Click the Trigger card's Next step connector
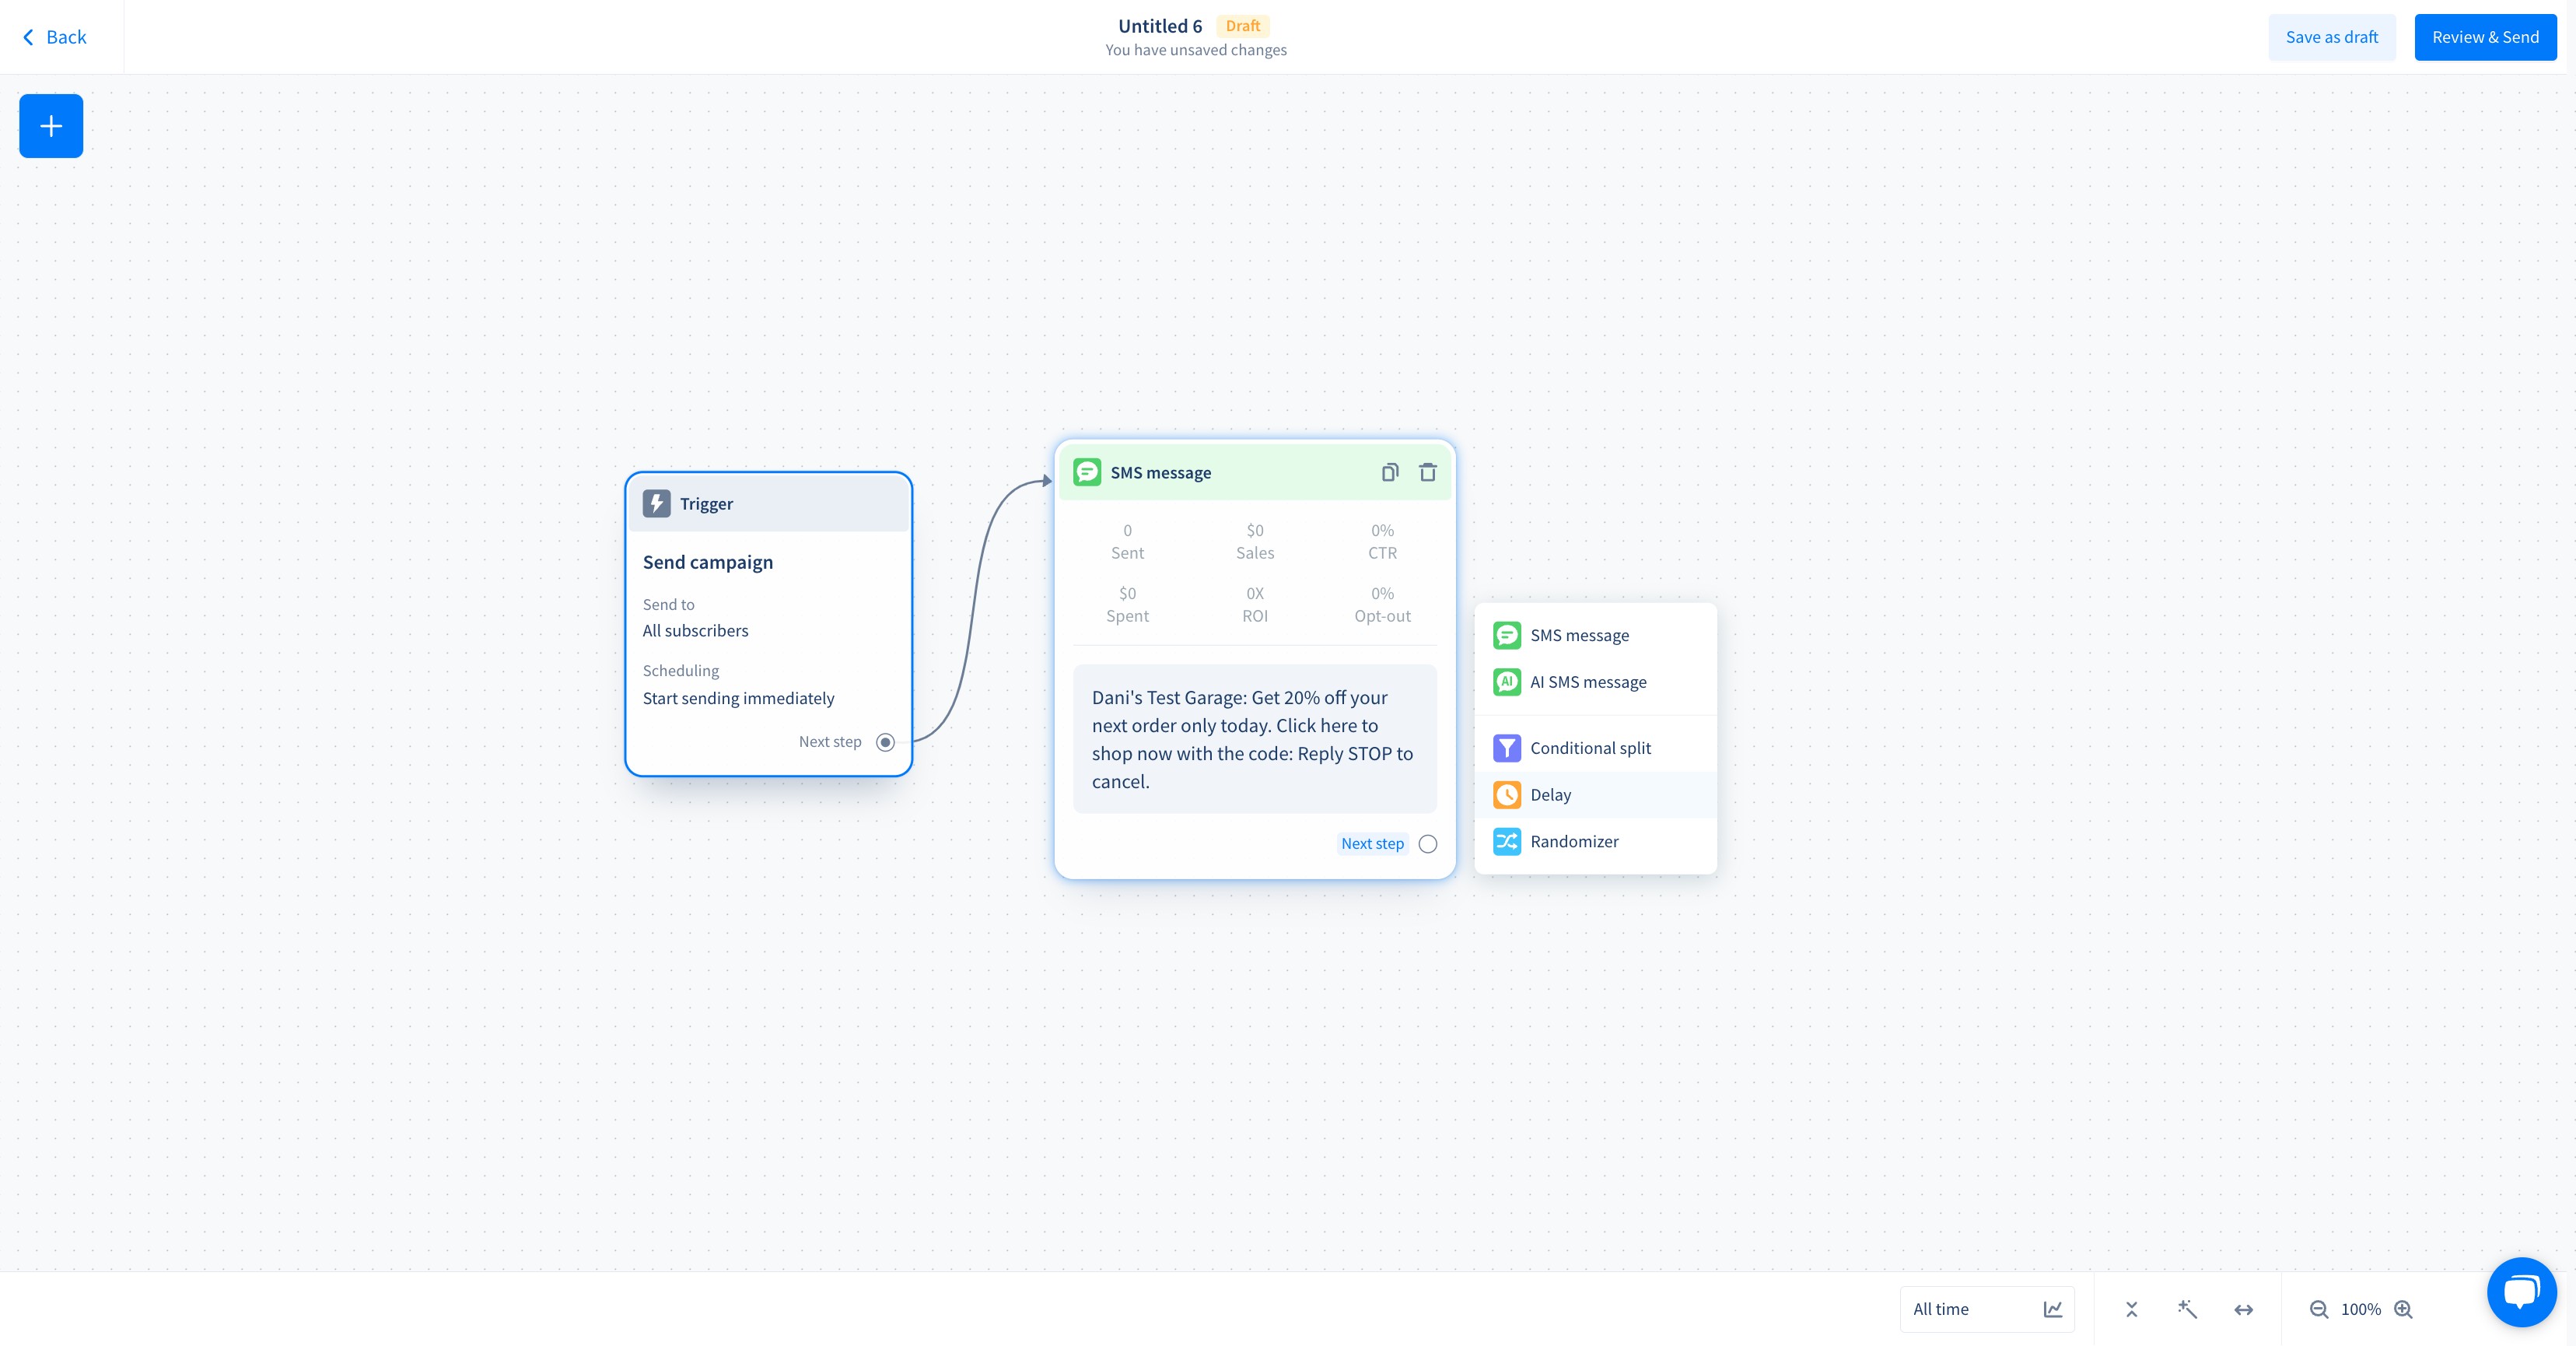This screenshot has height=1346, width=2576. pos(885,742)
